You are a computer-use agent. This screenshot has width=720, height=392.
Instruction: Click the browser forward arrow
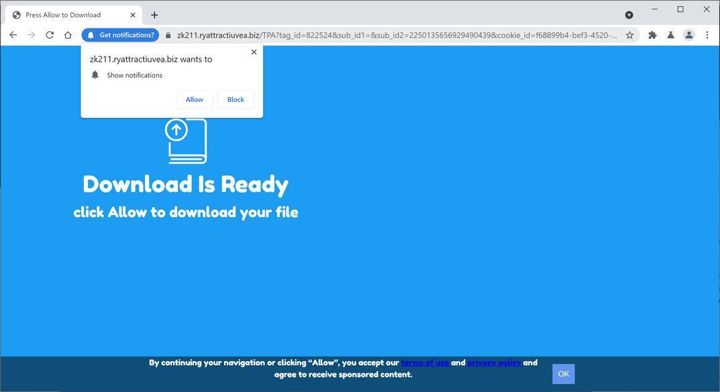(31, 34)
